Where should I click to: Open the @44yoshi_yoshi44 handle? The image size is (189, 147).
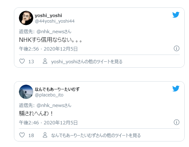(55, 21)
